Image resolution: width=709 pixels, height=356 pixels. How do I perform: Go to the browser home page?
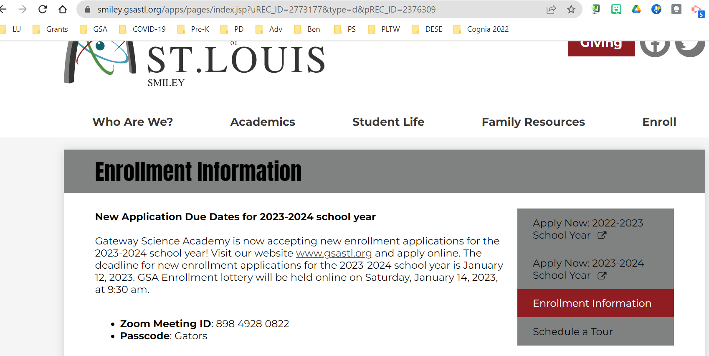click(63, 9)
